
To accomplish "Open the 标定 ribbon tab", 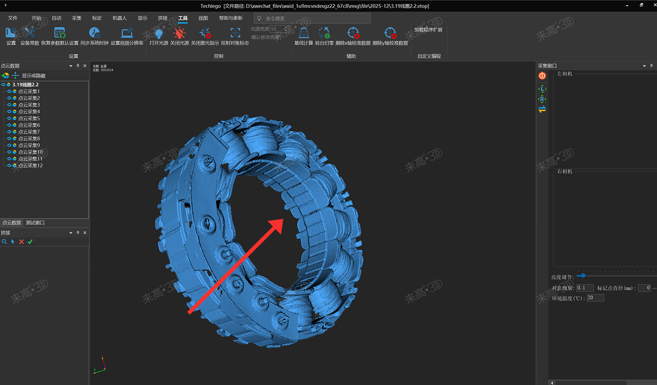I will (97, 18).
